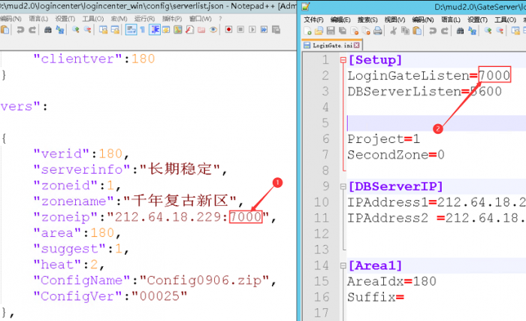526x321 pixels.
Task: Collapse the [Setup] section fold marker
Action: (343, 60)
